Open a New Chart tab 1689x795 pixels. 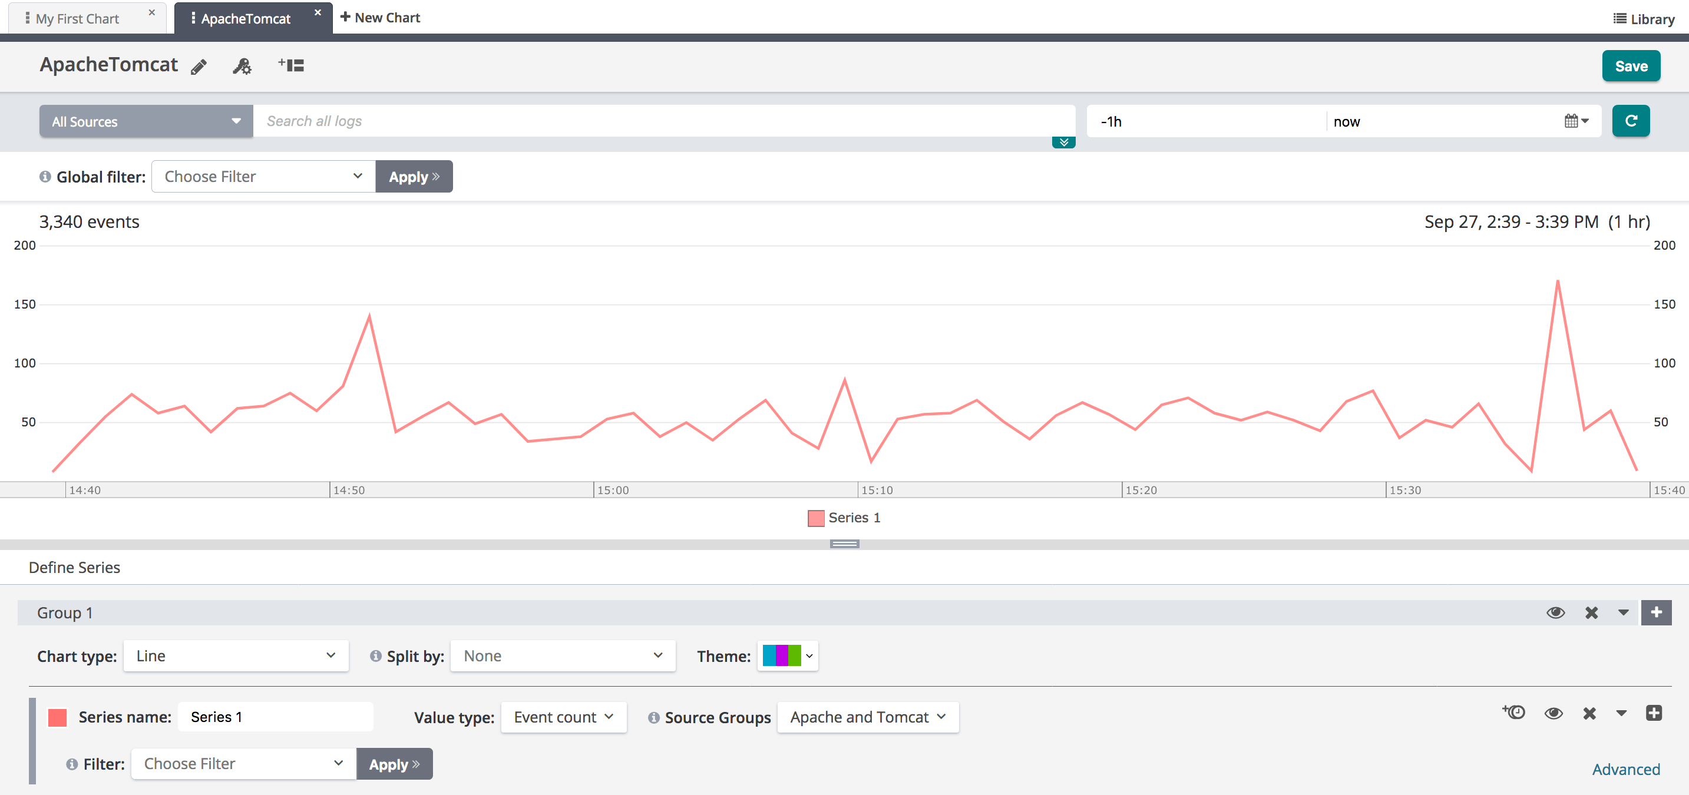381,18
